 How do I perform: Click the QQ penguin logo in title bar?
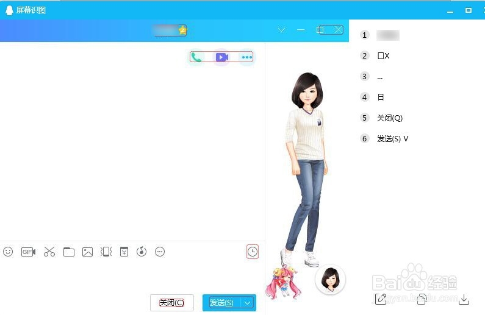(9, 10)
